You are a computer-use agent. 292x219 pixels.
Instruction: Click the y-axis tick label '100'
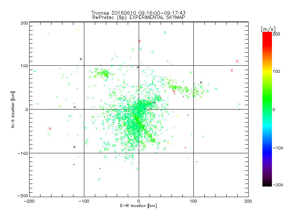(24, 66)
